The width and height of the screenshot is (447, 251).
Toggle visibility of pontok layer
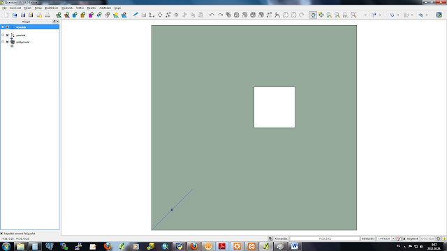[x=8, y=36]
